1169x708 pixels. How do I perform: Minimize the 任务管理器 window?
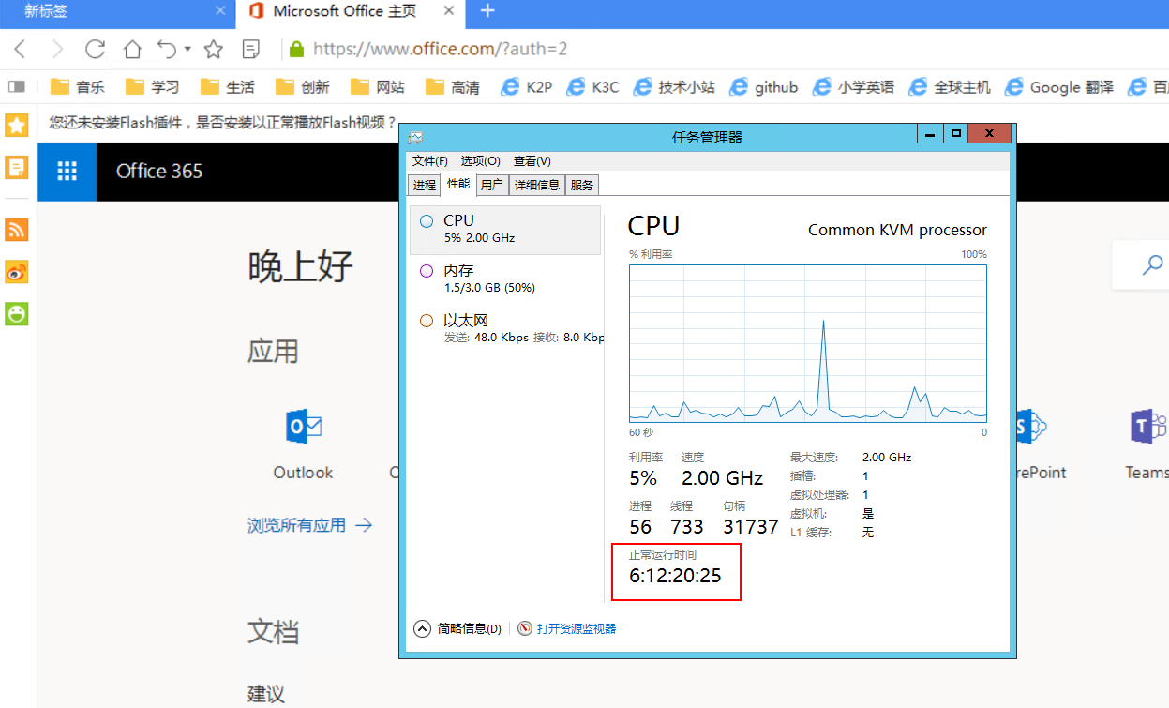coord(930,134)
